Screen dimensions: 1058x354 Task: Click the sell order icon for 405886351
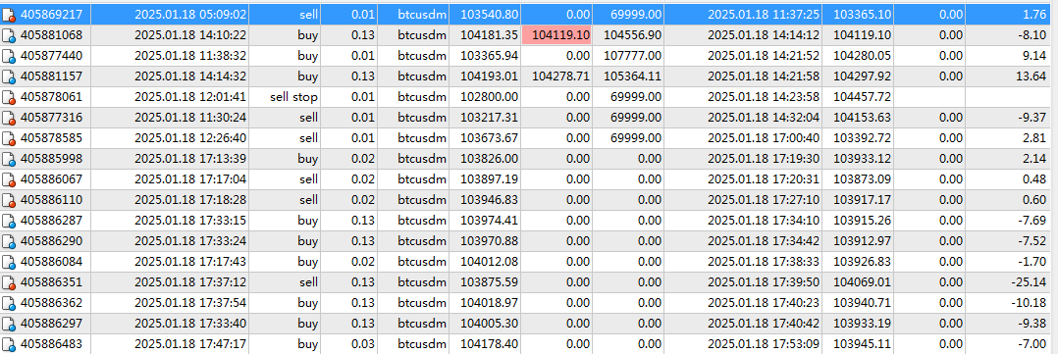point(9,282)
